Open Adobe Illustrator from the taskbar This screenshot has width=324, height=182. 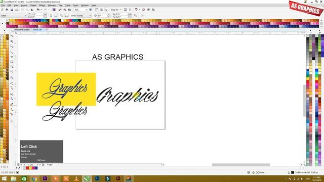(118, 178)
